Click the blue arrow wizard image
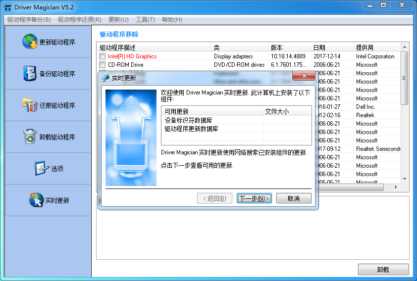417x281 pixels. coord(131,138)
